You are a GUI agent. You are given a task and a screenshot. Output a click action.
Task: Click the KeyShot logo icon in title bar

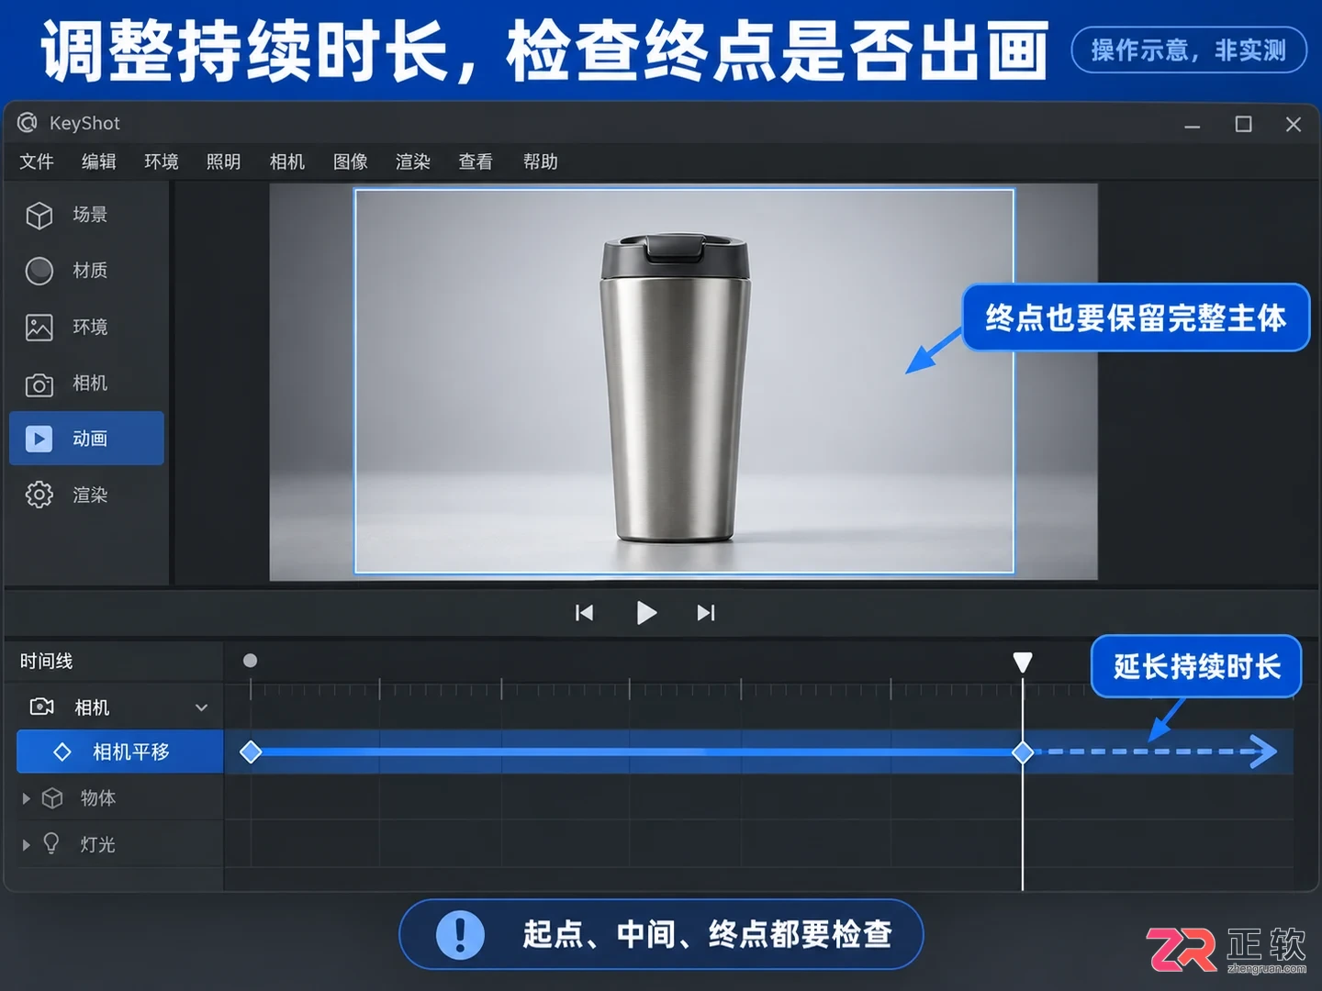point(28,123)
